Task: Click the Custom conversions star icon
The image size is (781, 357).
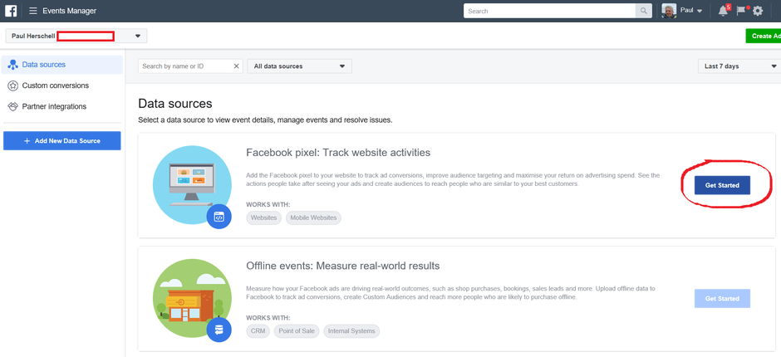Action: click(x=13, y=86)
